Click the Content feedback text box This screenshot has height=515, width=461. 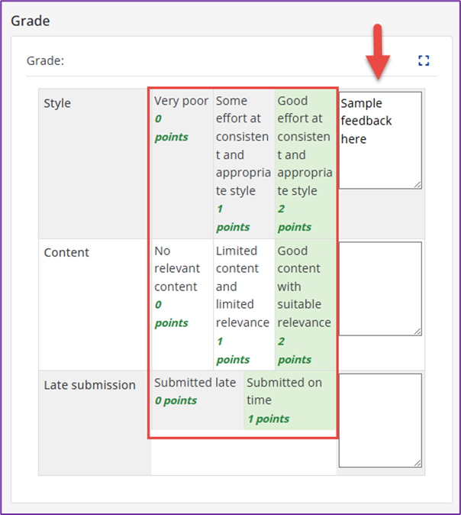[379, 288]
